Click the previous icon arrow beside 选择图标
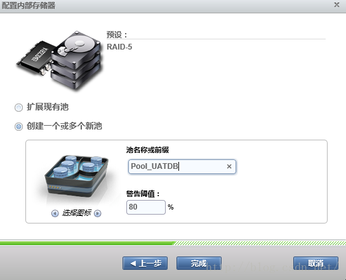Viewport: 346px width, 280px height. (x=55, y=213)
